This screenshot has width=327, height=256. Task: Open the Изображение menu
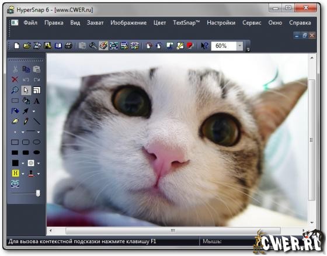point(128,23)
